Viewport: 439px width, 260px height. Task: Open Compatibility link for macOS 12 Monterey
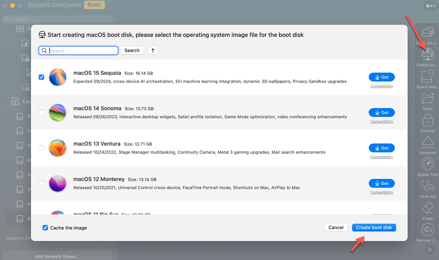382,192
